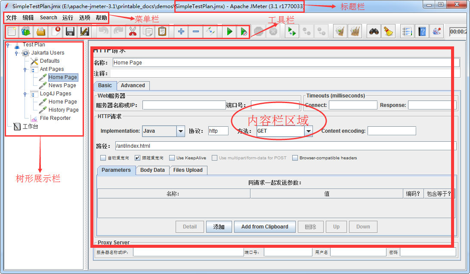Tick the Use KeepAlive checkbox
Viewport: 470px width, 274px height.
tap(172, 158)
